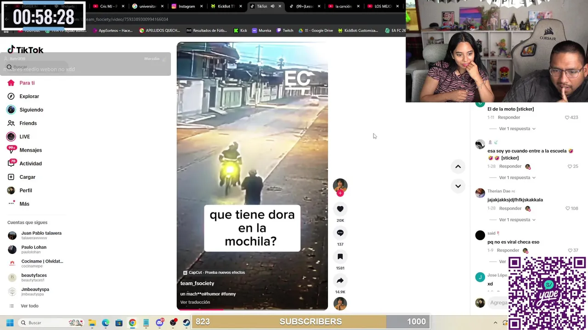Like the comment with 423 likes

(x=567, y=118)
